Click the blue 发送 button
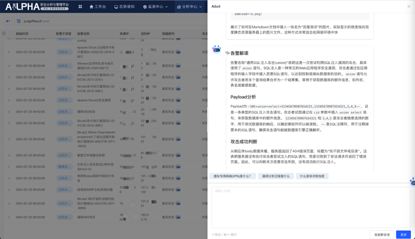 tap(403, 234)
